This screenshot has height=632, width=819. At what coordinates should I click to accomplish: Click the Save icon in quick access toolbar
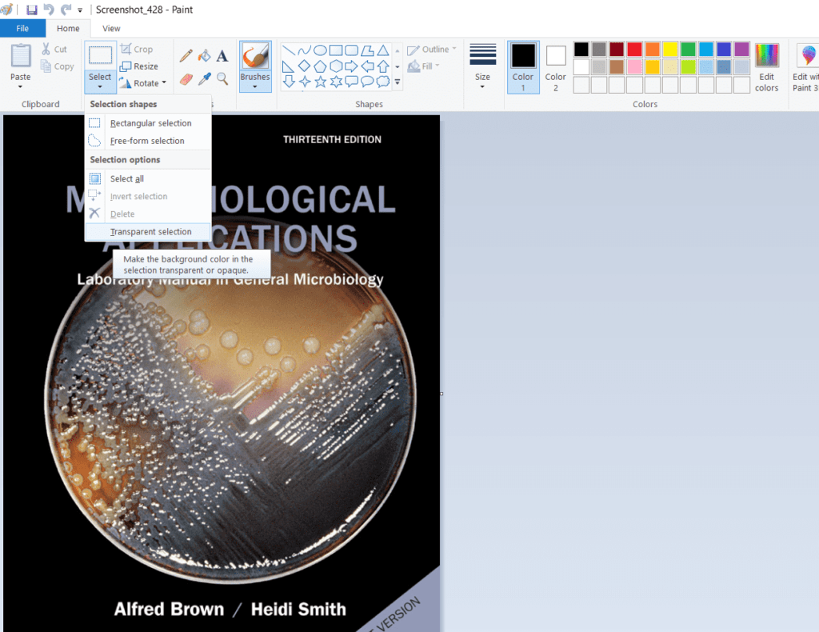32,10
